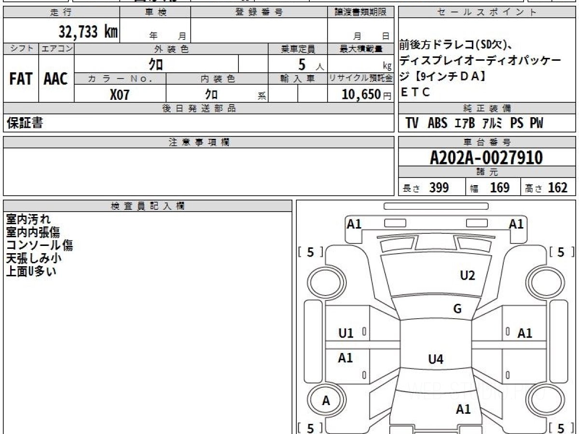This screenshot has height=434, width=579.
Task: Select the length value 長さ 399
Action: pos(426,188)
